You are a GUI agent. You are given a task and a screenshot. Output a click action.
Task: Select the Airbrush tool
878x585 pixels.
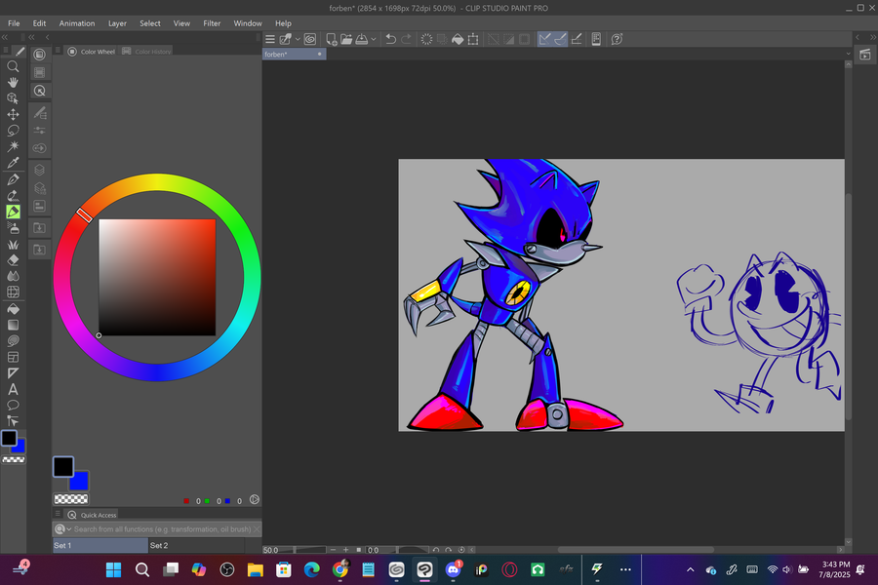(x=13, y=228)
